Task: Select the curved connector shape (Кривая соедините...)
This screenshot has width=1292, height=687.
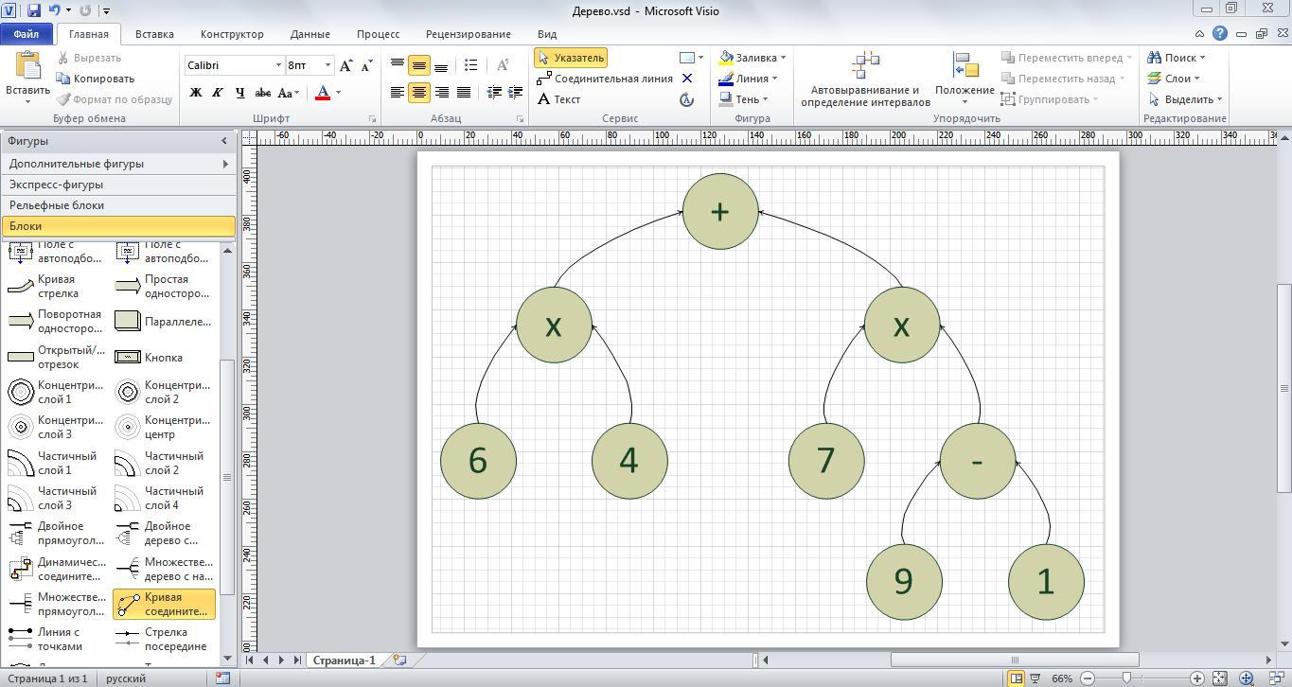Action: tap(164, 604)
